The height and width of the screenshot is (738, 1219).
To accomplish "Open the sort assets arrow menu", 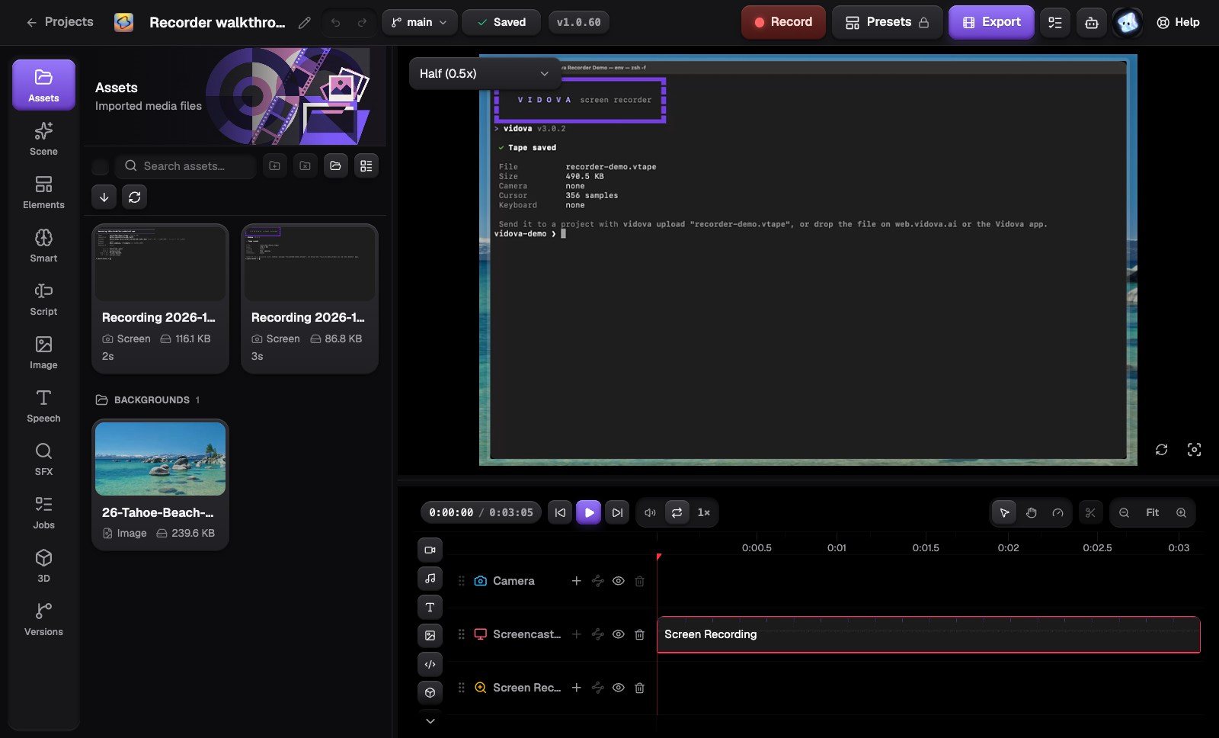I will (x=104, y=197).
